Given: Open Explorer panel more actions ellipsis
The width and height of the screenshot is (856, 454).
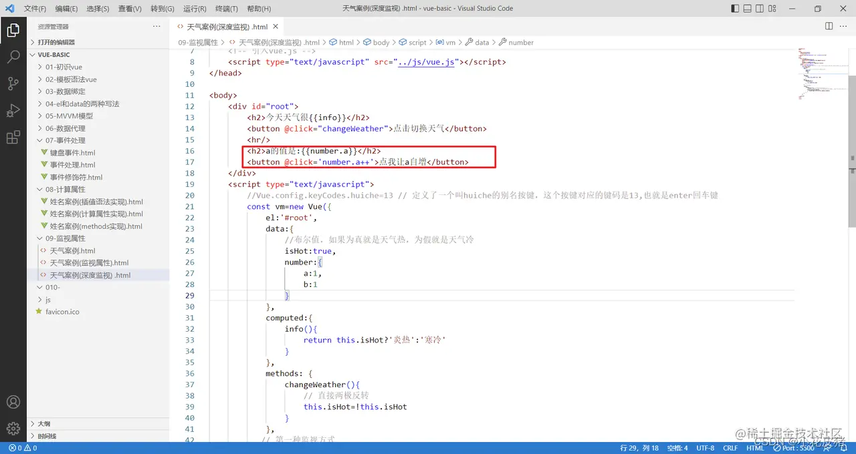Looking at the screenshot, I should coord(156,27).
